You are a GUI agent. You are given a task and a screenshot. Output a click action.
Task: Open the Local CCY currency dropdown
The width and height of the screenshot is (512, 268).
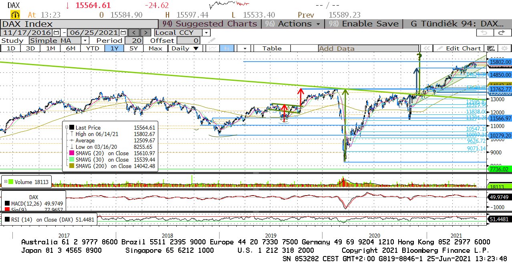coord(206,33)
